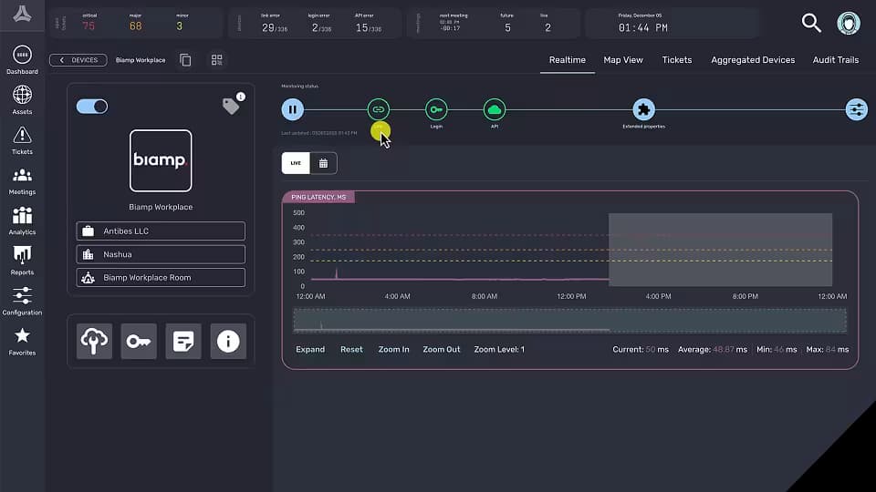
Task: Switch to the Audit Trails tab
Action: [x=835, y=60]
